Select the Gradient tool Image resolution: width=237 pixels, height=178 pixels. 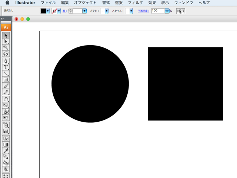[6, 145]
